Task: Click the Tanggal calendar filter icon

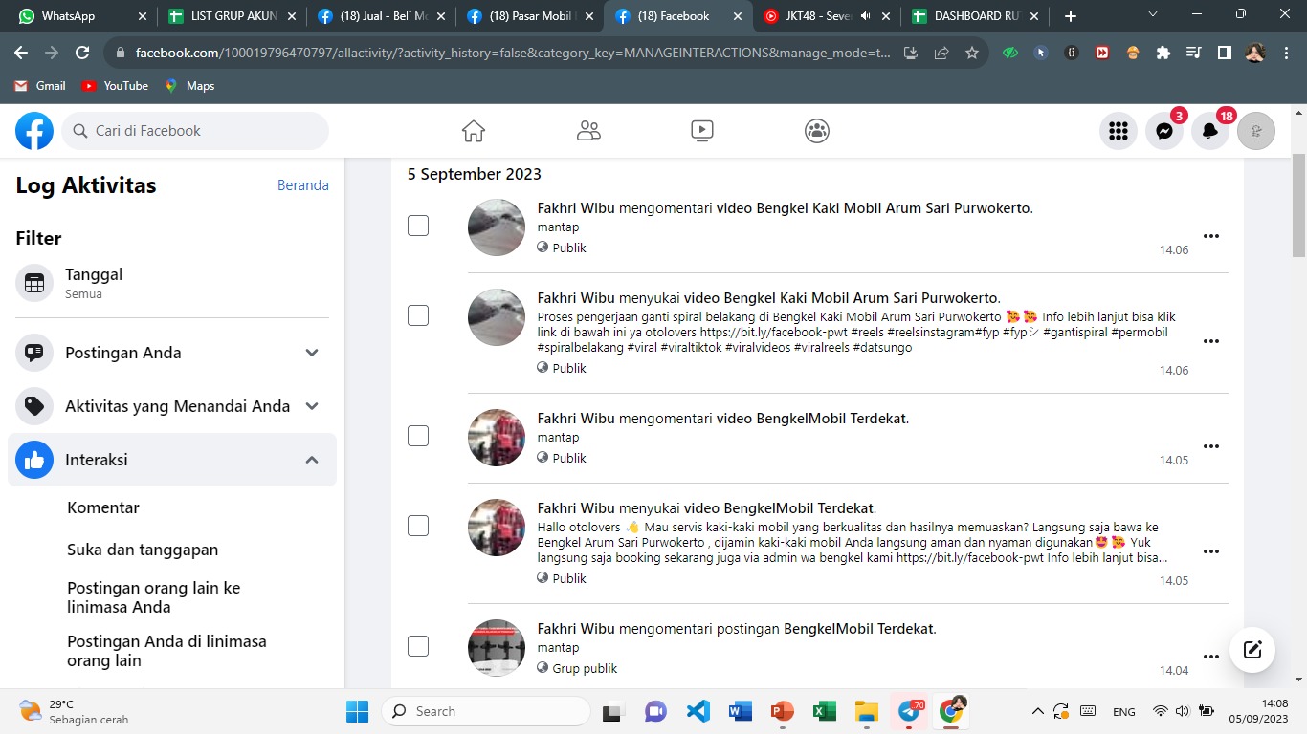Action: tap(34, 283)
